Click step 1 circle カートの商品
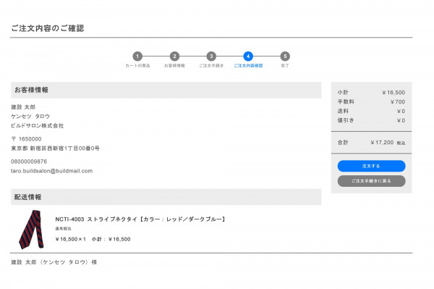The image size is (434, 289). [x=137, y=56]
